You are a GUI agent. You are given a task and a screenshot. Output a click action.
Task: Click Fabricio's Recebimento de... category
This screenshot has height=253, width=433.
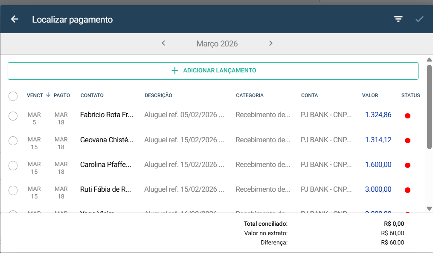point(263,115)
